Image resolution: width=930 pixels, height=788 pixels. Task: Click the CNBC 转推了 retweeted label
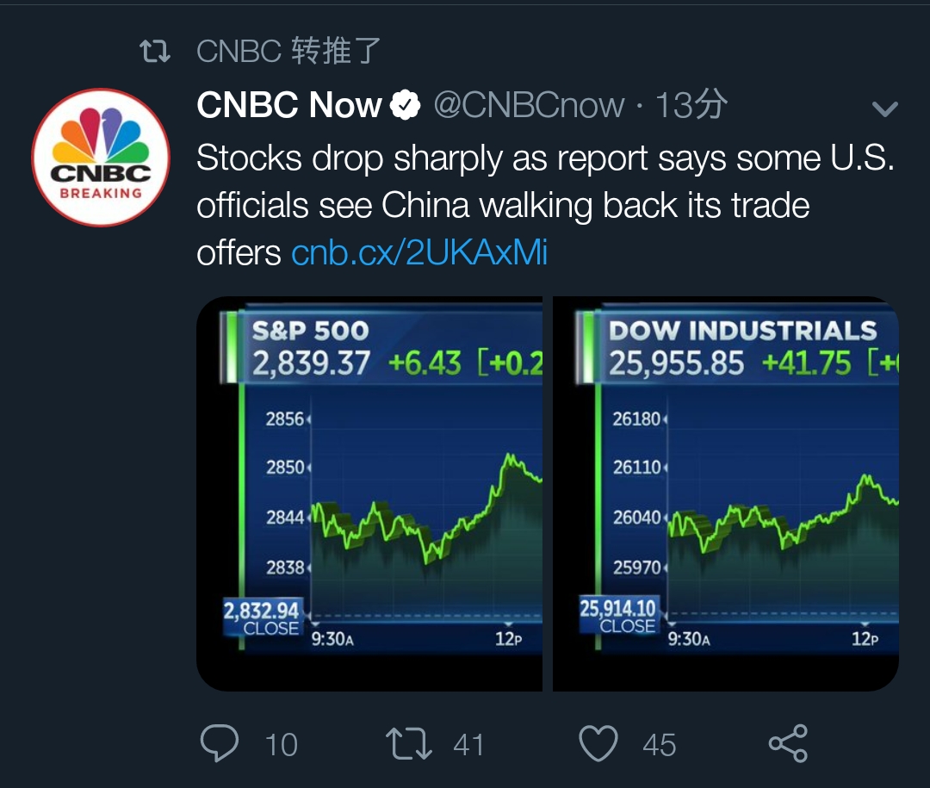(288, 51)
